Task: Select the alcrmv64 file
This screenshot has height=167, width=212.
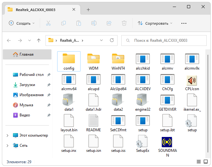Action: (69, 82)
